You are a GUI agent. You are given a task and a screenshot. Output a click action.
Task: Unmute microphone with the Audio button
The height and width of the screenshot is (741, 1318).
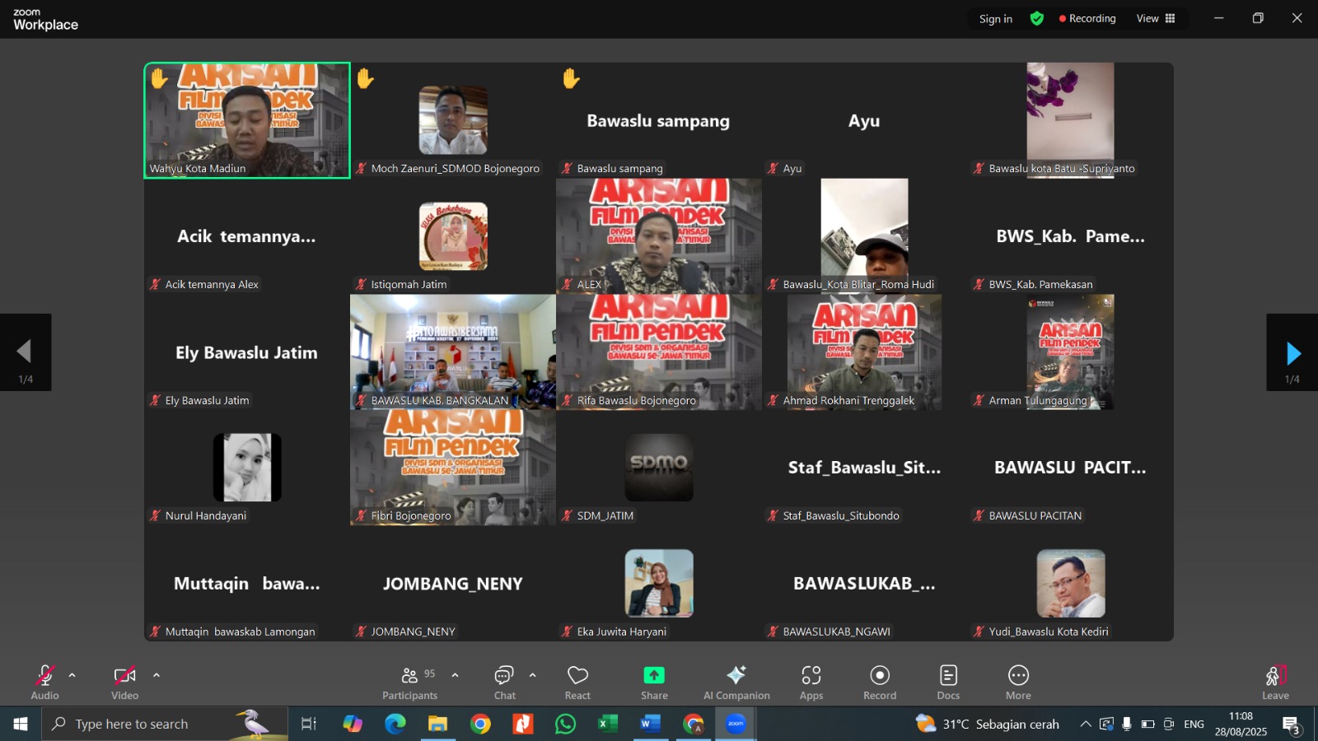point(44,683)
